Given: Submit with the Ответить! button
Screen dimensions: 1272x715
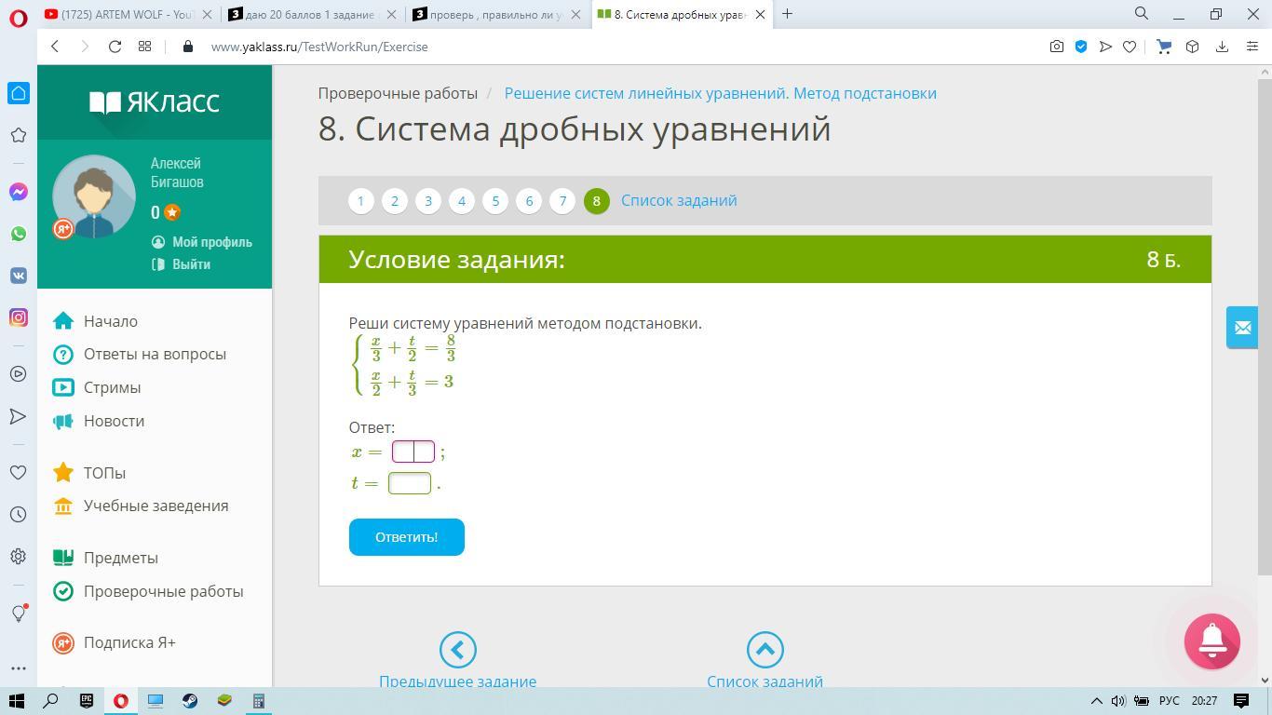Looking at the screenshot, I should pyautogui.click(x=407, y=537).
